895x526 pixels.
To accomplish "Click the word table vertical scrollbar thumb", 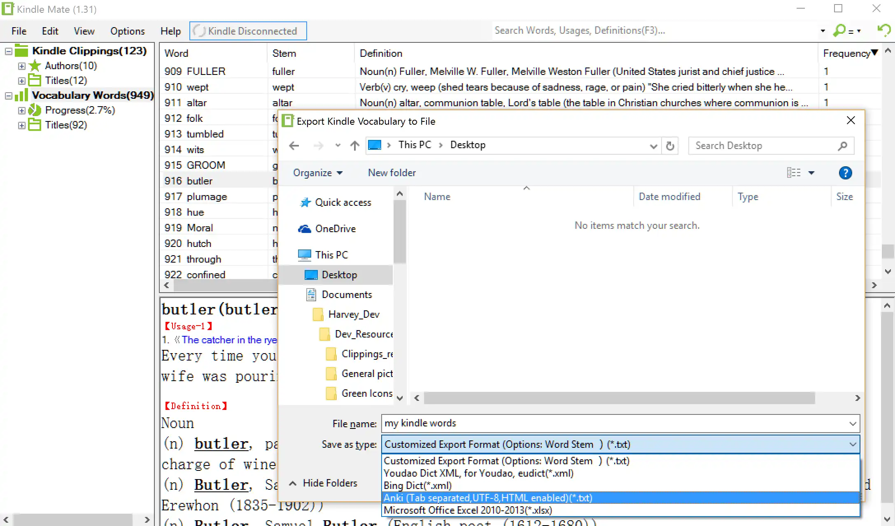I will 888,251.
